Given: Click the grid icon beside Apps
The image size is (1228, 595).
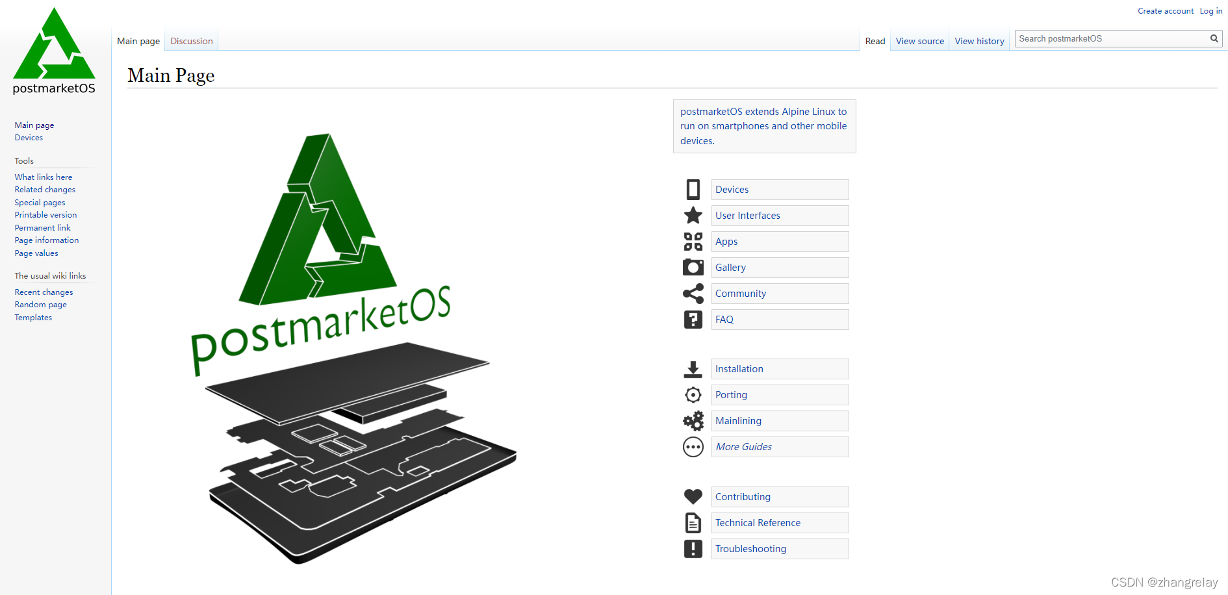Looking at the screenshot, I should [x=693, y=242].
